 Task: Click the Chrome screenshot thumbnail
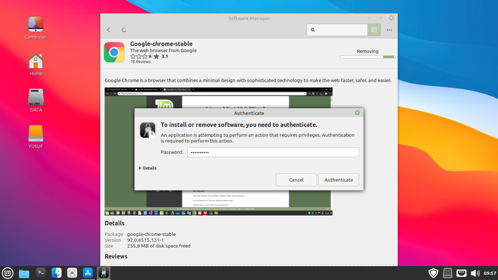pyautogui.click(x=218, y=151)
